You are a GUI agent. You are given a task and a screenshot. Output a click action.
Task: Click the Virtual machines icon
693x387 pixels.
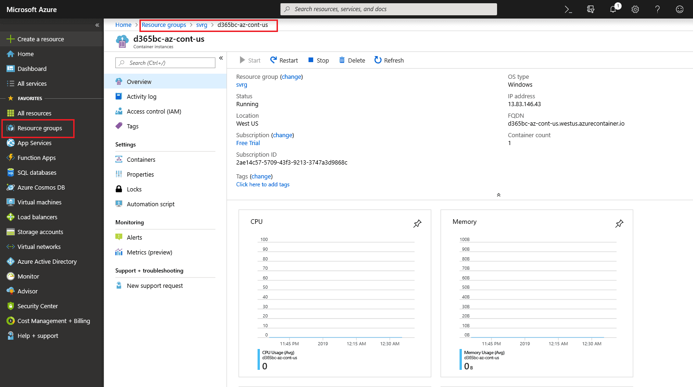tap(11, 202)
